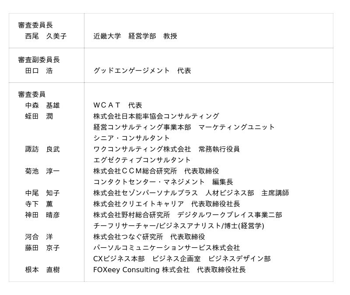Click the WCAT 代表 affiliation
Screen dimensions: 350x295
(118, 105)
